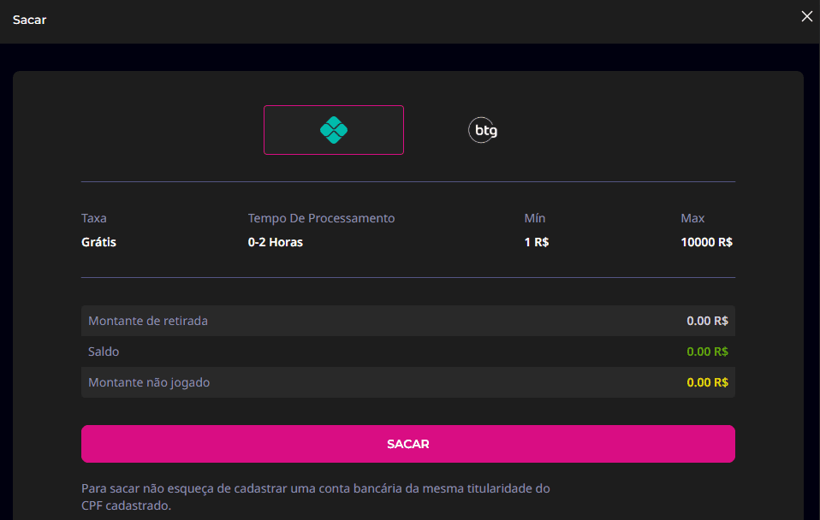
Task: Click the Taxa label
Action: (x=94, y=218)
